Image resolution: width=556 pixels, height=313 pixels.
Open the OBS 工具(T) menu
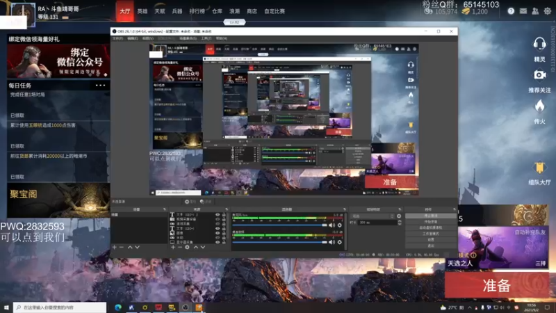click(206, 38)
